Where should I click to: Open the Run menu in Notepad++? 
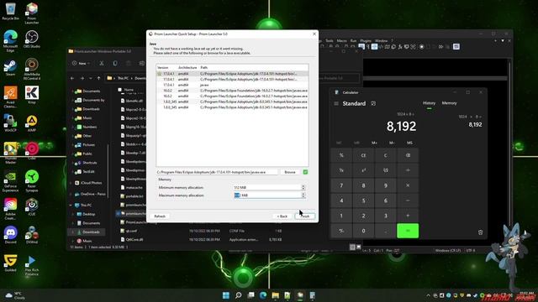pyautogui.click(x=353, y=41)
